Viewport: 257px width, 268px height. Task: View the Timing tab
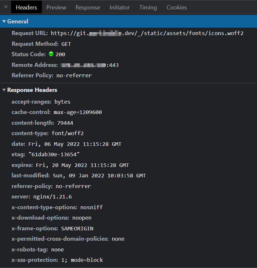tap(148, 7)
